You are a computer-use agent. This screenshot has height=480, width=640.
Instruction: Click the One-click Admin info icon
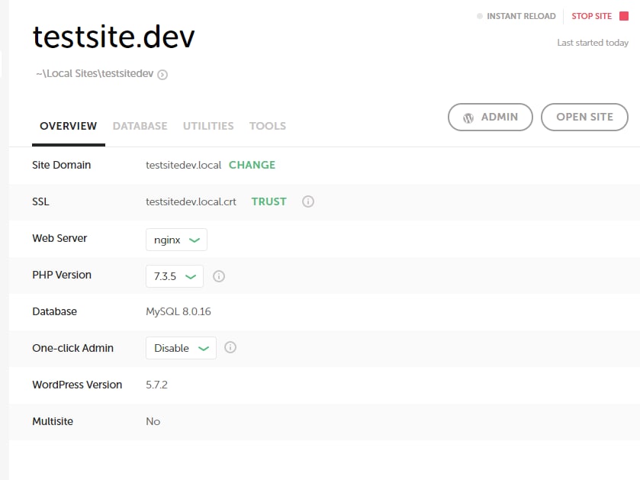point(230,347)
